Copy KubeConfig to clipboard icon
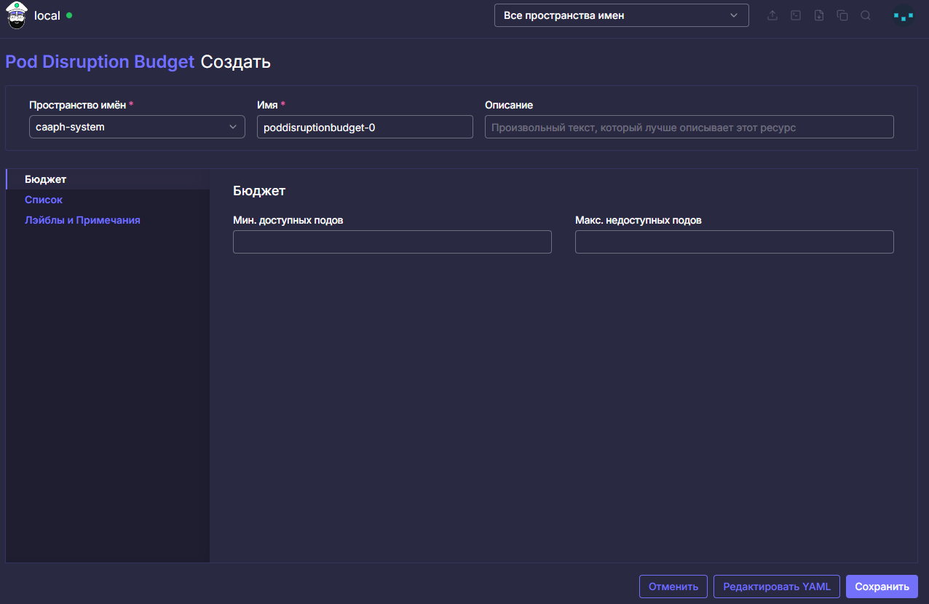 click(842, 15)
